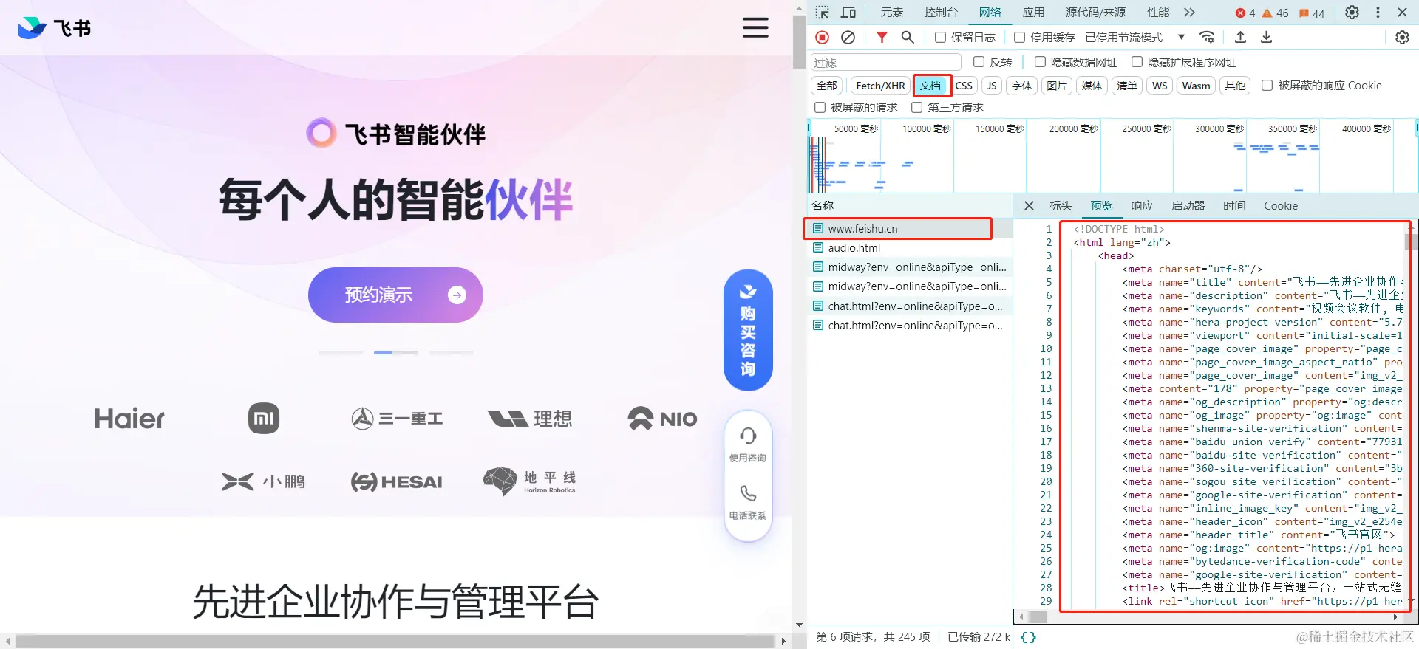
Task: Import HAR file upload icon
Action: [x=1241, y=37]
